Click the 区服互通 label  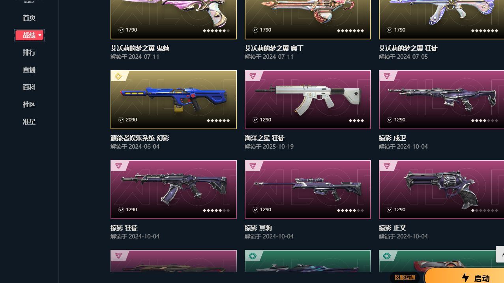[405, 277]
